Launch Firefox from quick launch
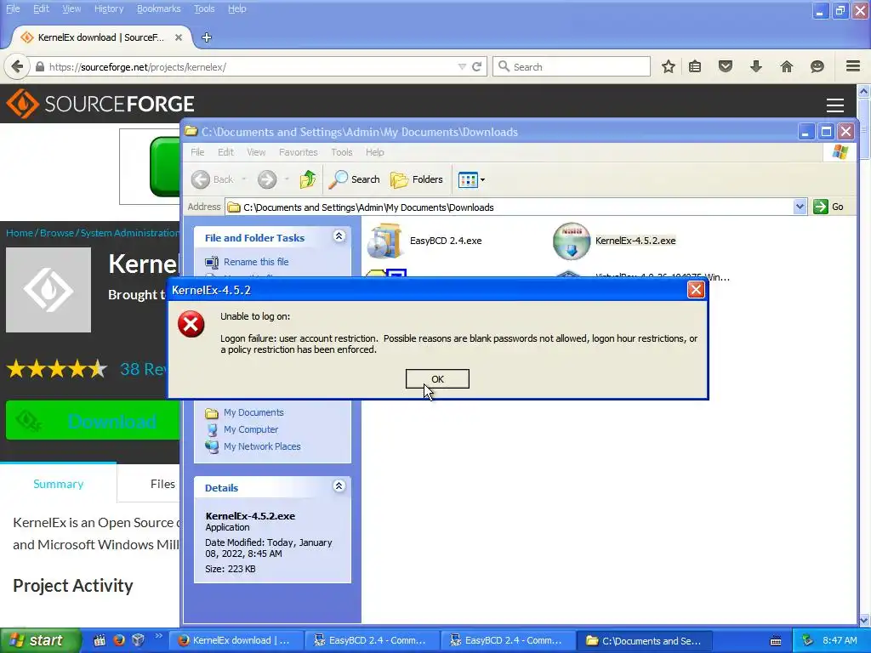This screenshot has height=653, width=871. [x=119, y=640]
